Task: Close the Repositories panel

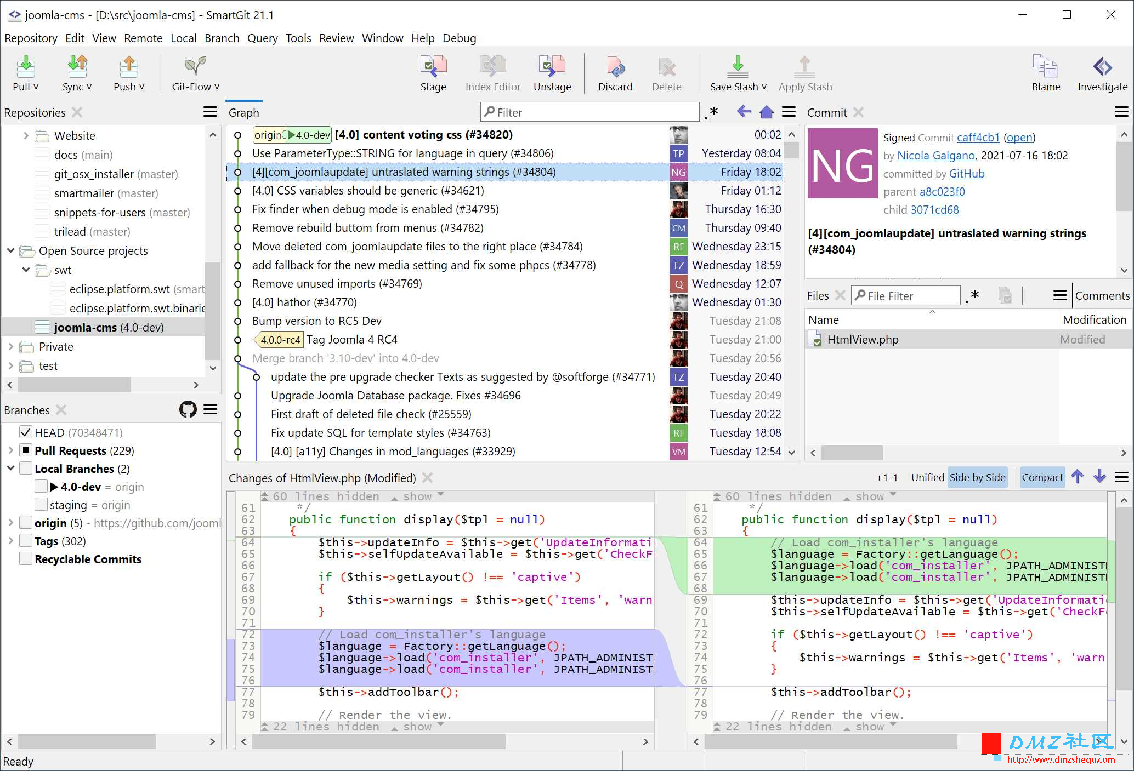Action: (77, 112)
